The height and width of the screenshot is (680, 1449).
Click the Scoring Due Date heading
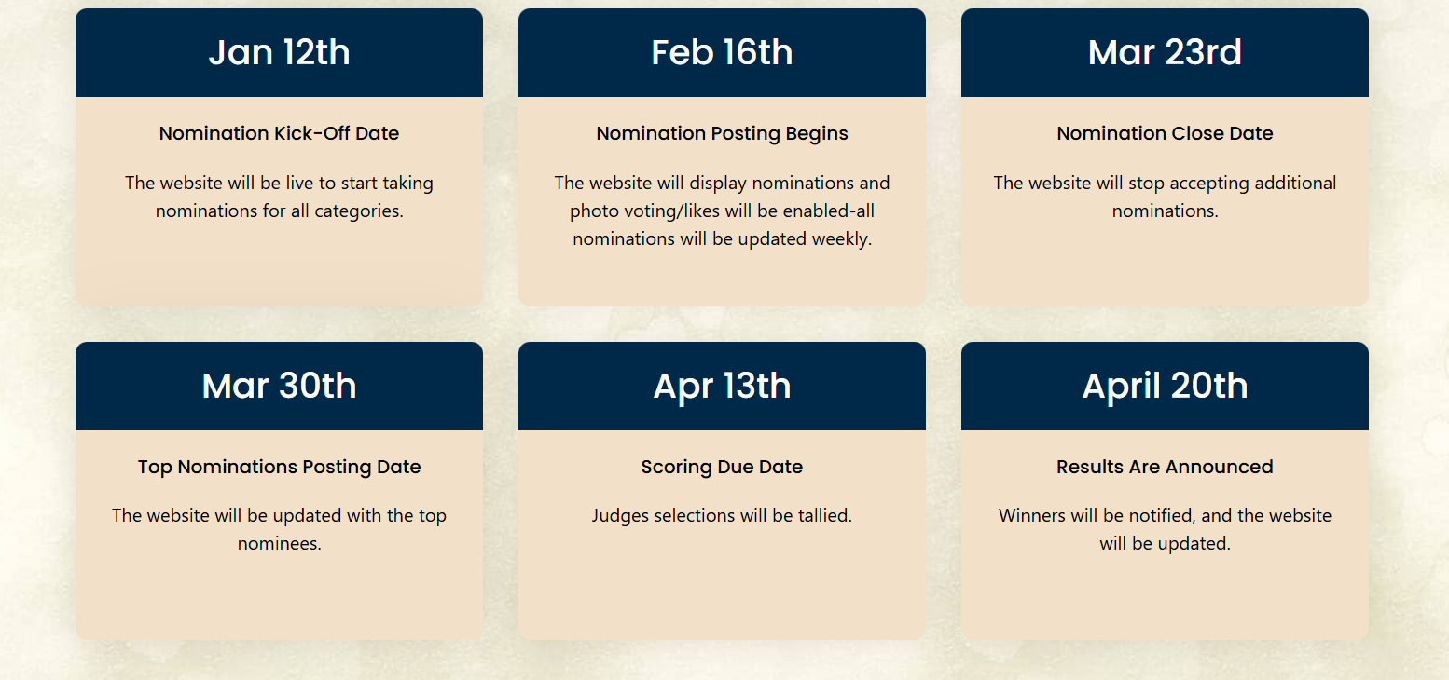(x=722, y=467)
